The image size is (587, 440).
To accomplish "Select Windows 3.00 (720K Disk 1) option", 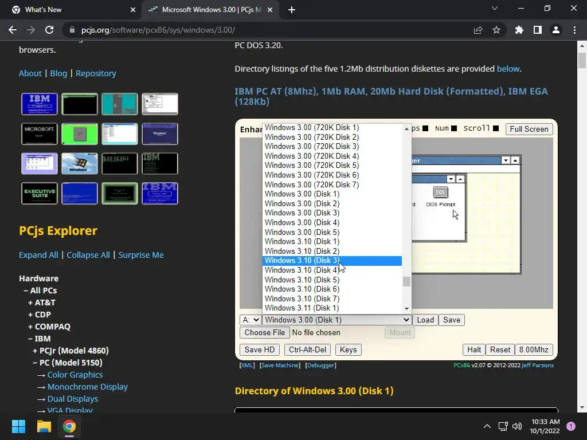I will click(x=332, y=127).
